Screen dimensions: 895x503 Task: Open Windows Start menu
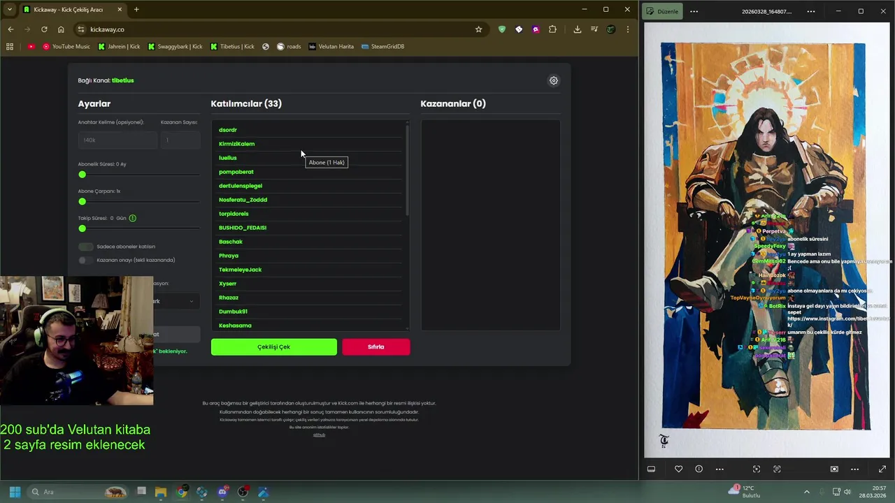pyautogui.click(x=15, y=492)
